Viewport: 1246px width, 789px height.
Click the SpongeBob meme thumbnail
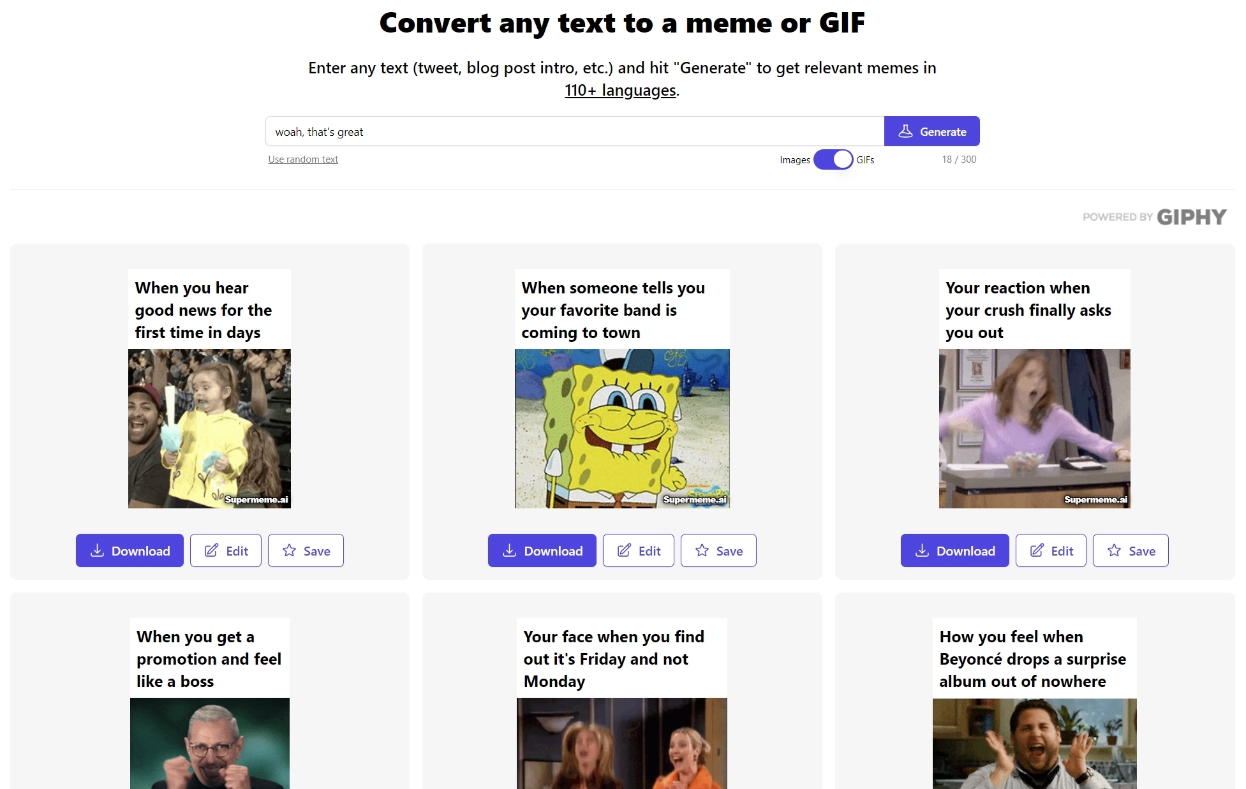[x=622, y=427]
